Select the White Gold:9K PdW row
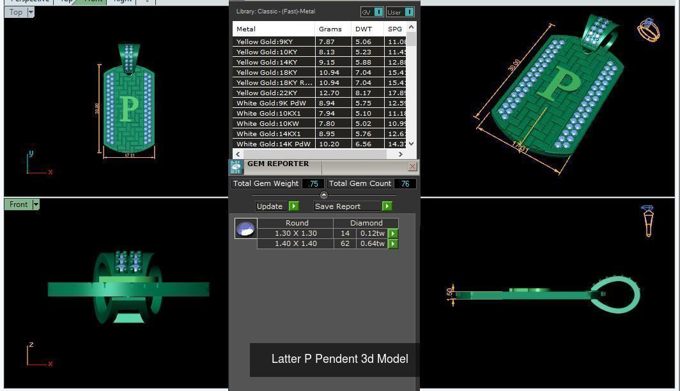680x391 pixels. [x=319, y=103]
